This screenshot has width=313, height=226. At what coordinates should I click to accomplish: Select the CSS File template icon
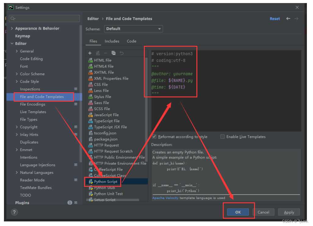pyautogui.click(x=91, y=84)
